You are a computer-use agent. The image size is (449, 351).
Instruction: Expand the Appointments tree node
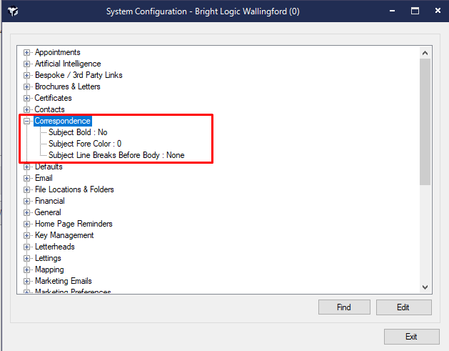click(27, 52)
